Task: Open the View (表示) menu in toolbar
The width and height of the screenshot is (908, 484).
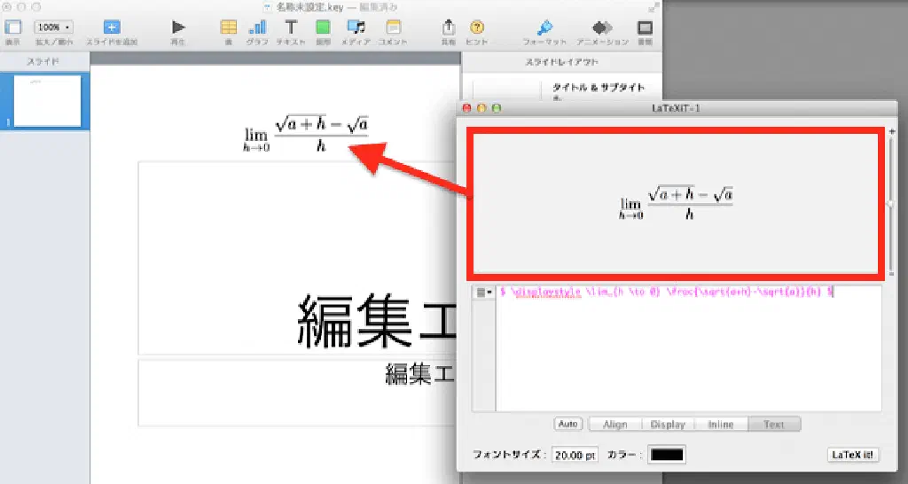Action: pos(13,27)
